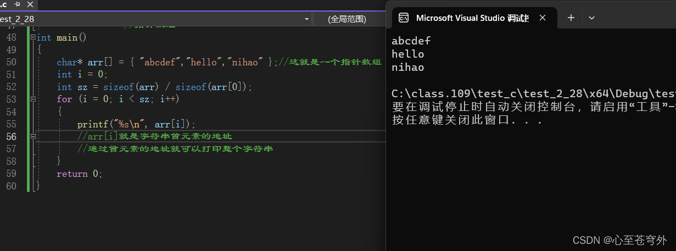Click the char* arr[] declaration line
Viewport: 676px width, 251px height.
click(x=165, y=62)
